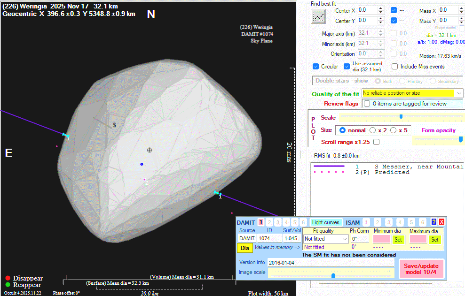Click the blue dot marker on shape model
The image size is (465, 296).
point(142,164)
